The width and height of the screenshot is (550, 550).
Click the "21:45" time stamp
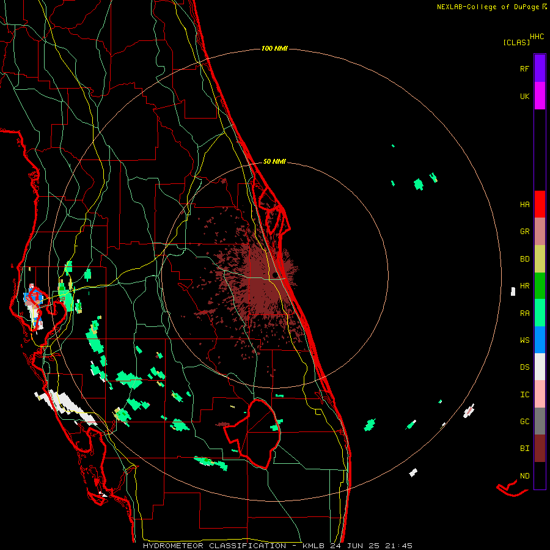398,546
